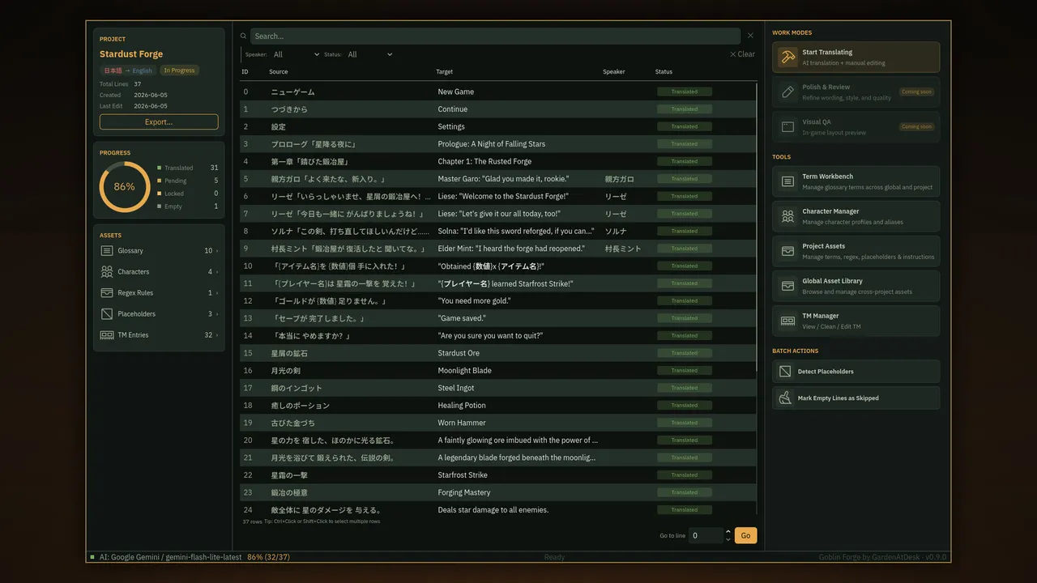Click the yellow Pending legend swatch
Image resolution: width=1037 pixels, height=583 pixels.
160,181
